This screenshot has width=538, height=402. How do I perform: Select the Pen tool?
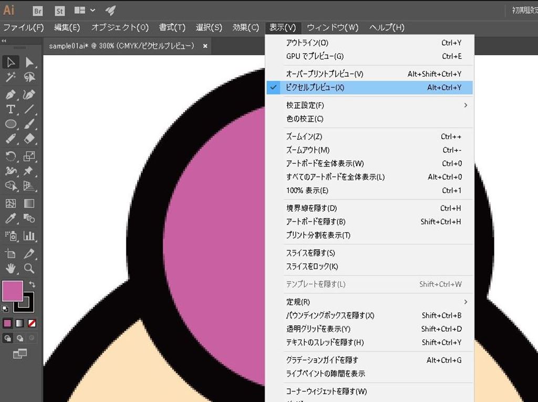11,95
